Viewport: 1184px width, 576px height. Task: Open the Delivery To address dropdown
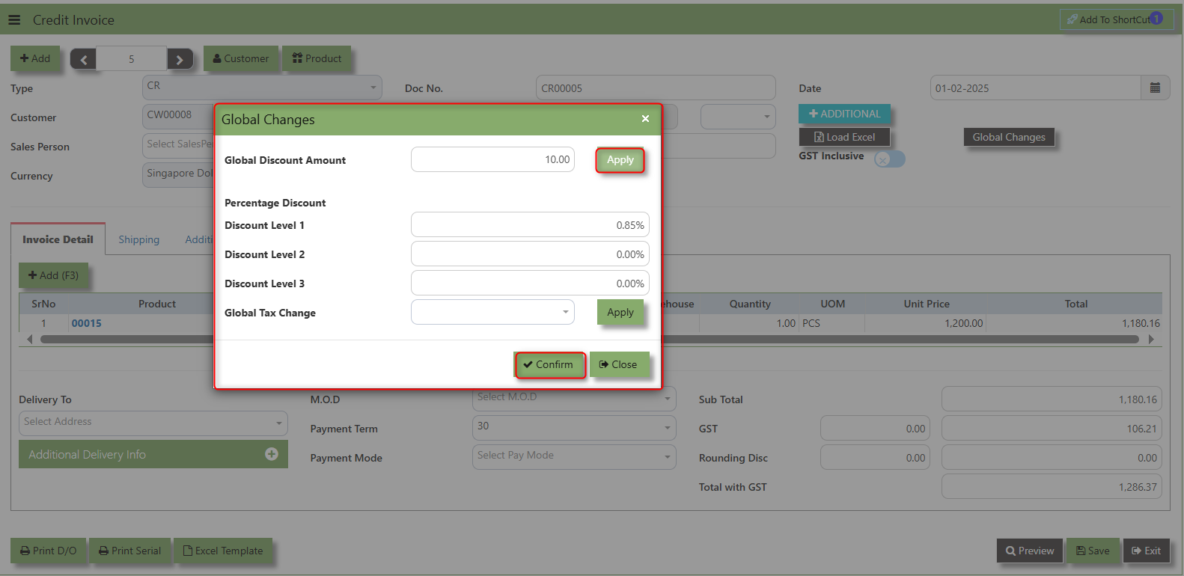[153, 423]
